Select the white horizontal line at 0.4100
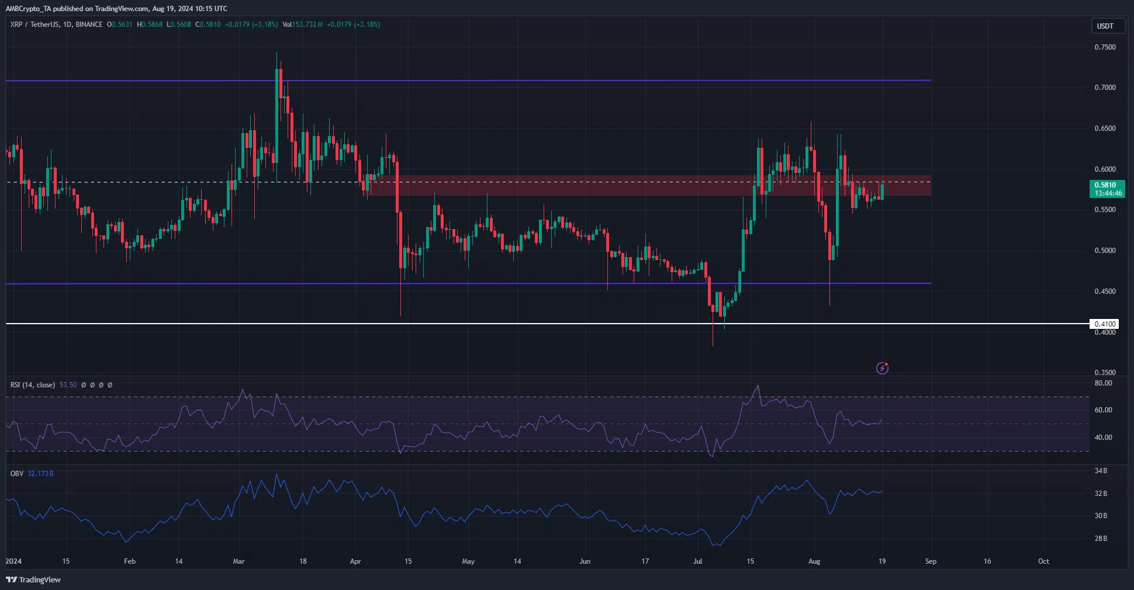The width and height of the screenshot is (1134, 590). (547, 324)
